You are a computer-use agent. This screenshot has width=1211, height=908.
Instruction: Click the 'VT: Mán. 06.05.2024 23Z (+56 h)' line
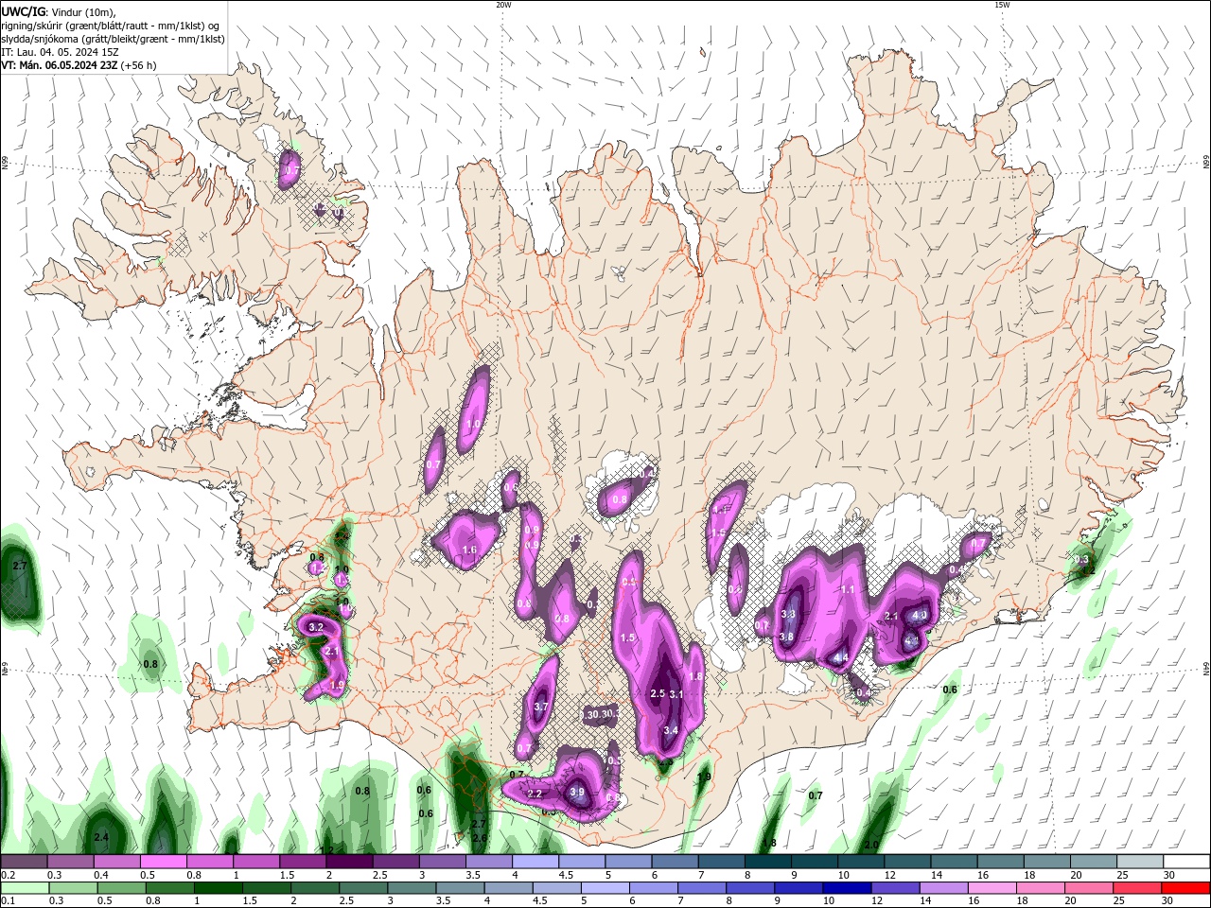click(x=79, y=65)
